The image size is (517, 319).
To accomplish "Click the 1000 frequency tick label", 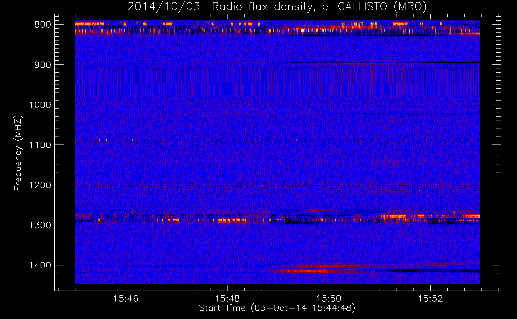I will point(40,105).
